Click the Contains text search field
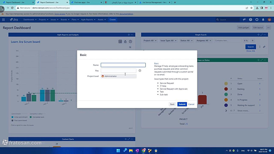Viewport: 274px width, 154px height. 228,40
